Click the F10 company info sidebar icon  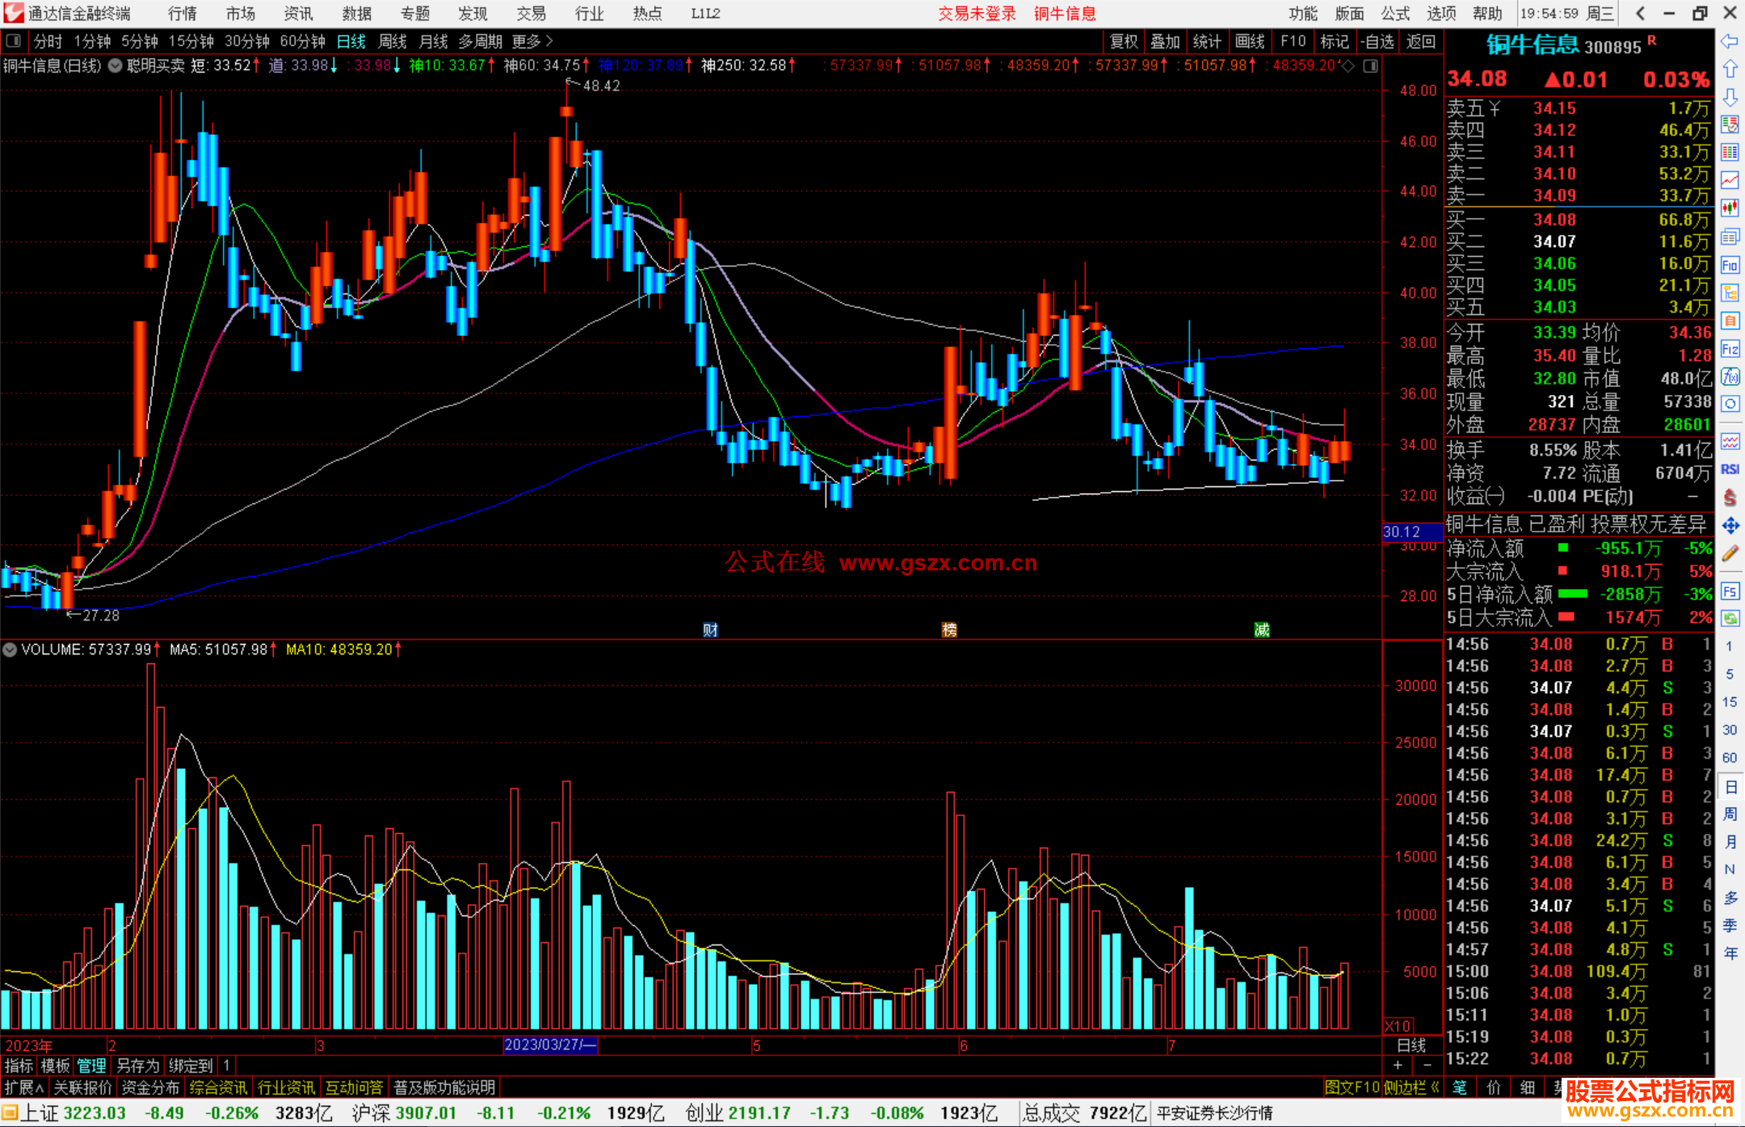(x=1730, y=265)
